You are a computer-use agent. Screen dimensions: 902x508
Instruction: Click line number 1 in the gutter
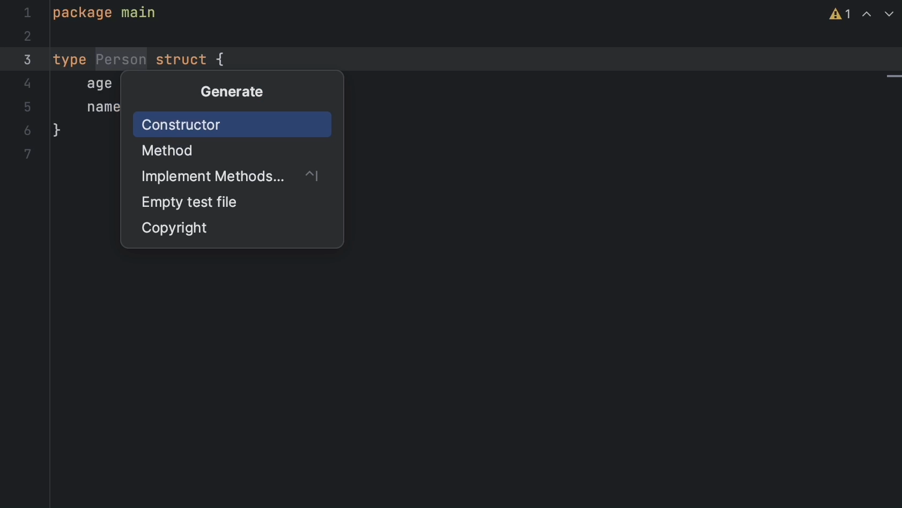(x=27, y=13)
